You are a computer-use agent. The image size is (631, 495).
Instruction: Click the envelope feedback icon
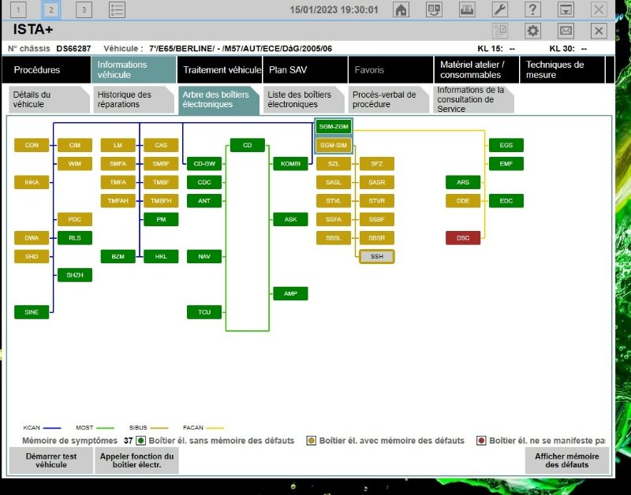tap(566, 31)
